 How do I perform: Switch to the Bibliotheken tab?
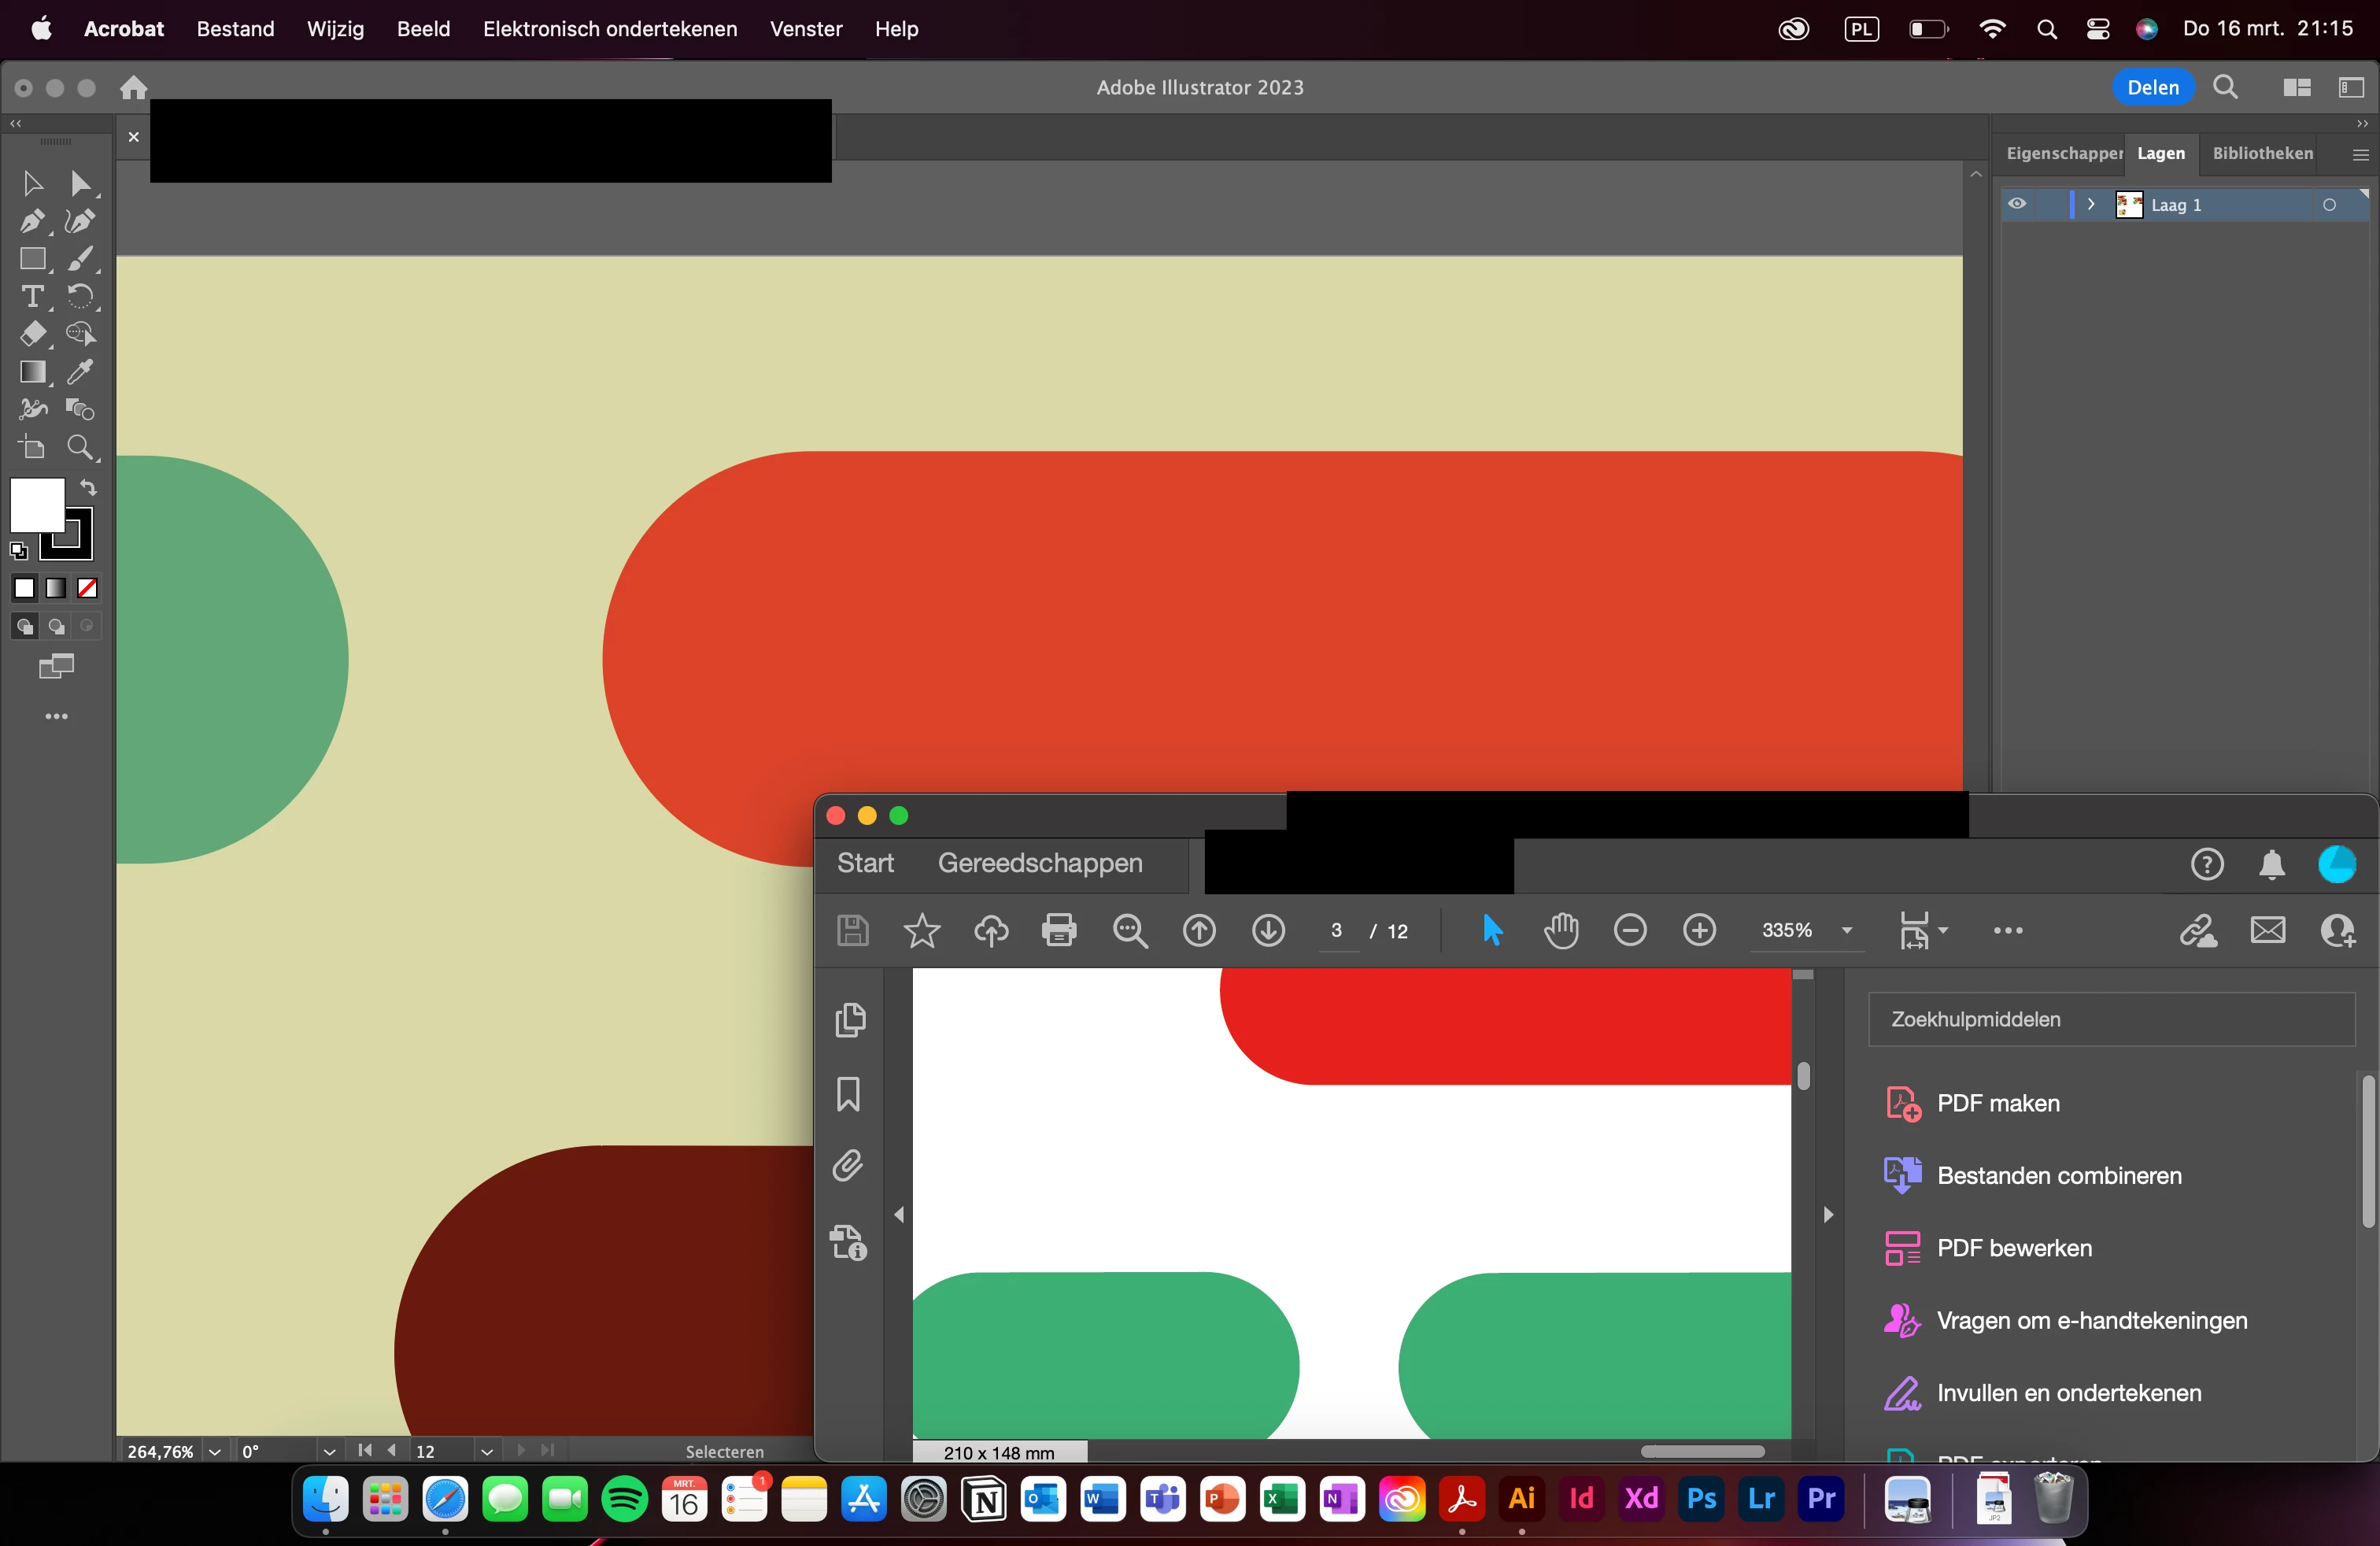coord(2262,153)
